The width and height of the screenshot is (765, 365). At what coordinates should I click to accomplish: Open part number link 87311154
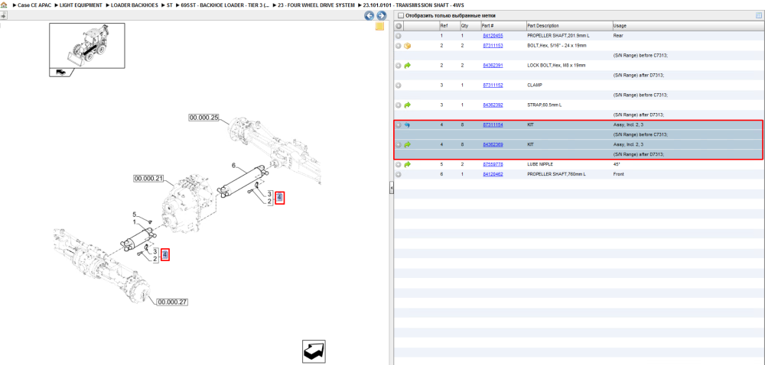(x=493, y=125)
